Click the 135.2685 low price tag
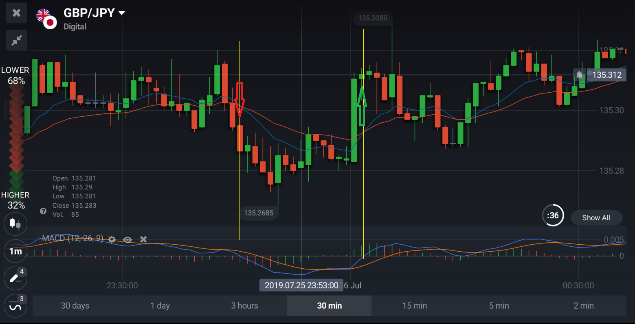 click(259, 213)
